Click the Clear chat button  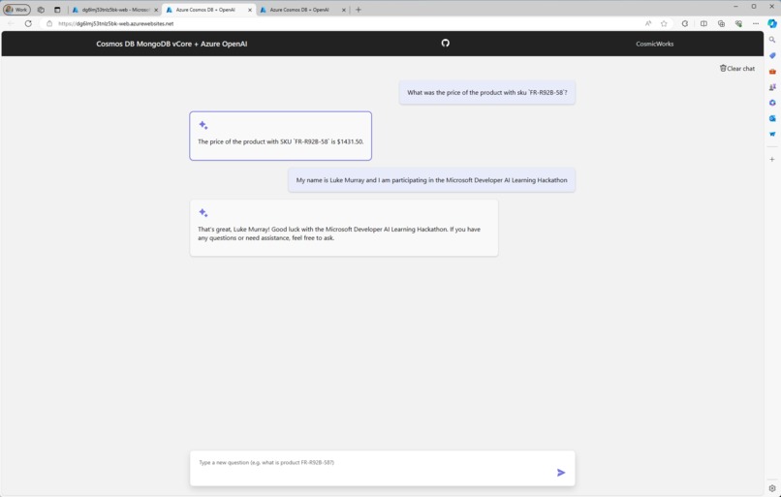(737, 69)
